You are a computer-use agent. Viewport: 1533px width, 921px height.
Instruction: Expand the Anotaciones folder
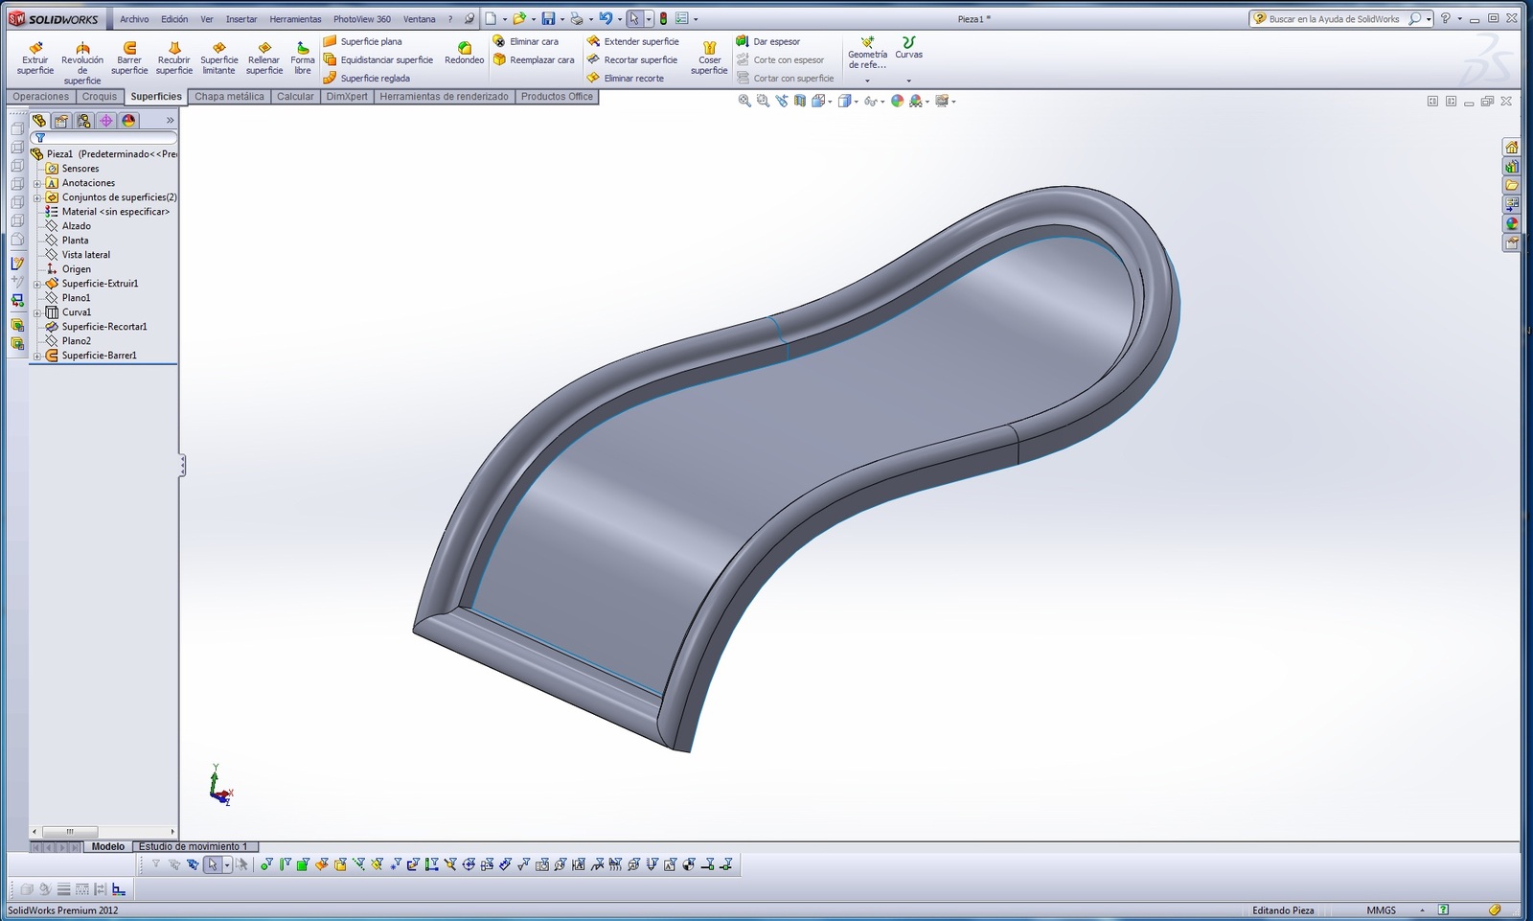(x=37, y=183)
